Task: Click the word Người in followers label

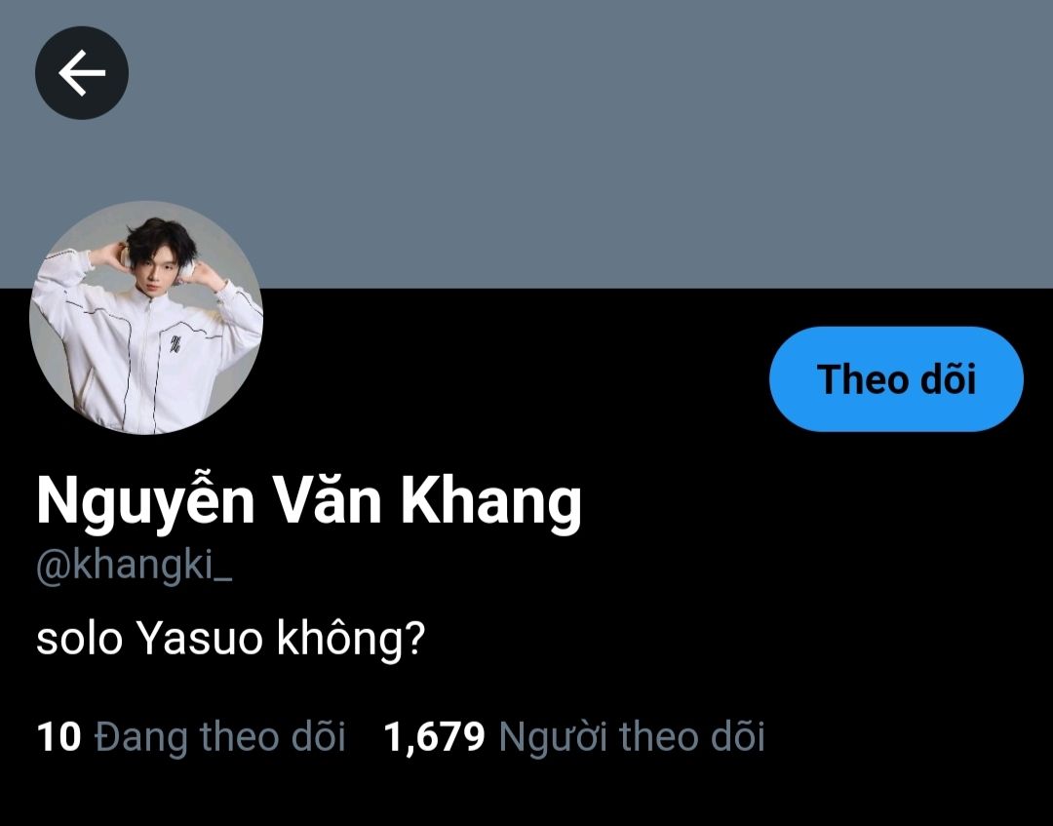Action: click(554, 736)
